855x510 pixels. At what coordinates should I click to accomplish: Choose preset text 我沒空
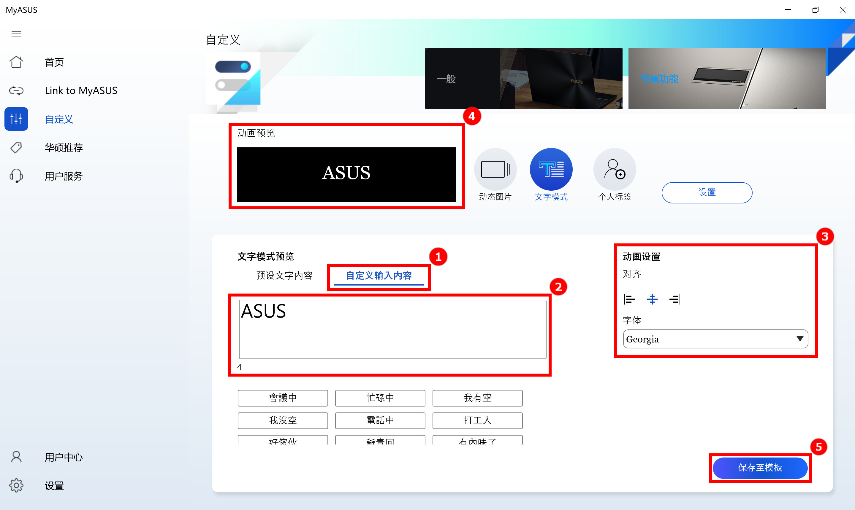283,421
